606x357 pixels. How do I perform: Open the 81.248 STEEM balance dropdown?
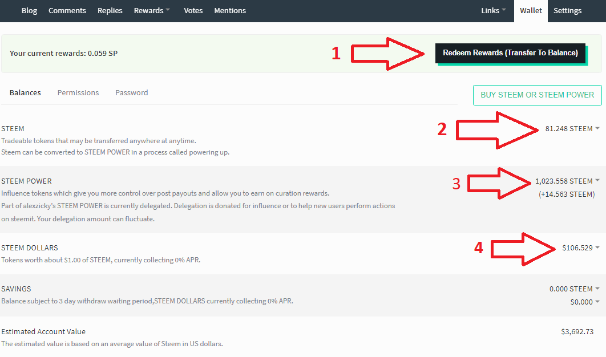pyautogui.click(x=572, y=129)
